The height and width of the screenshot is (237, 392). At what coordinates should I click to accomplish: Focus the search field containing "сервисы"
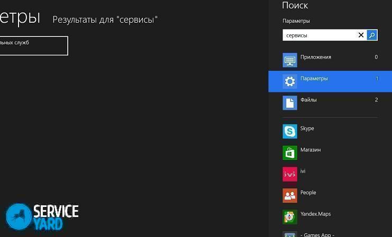click(320, 35)
